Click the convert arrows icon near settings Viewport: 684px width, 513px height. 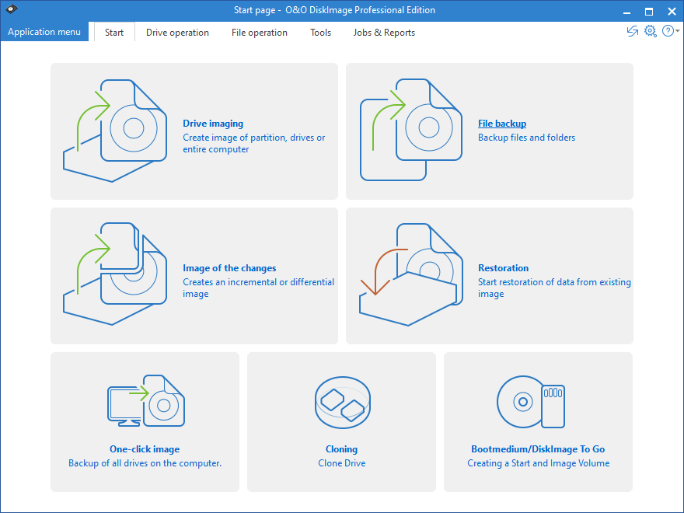[632, 31]
